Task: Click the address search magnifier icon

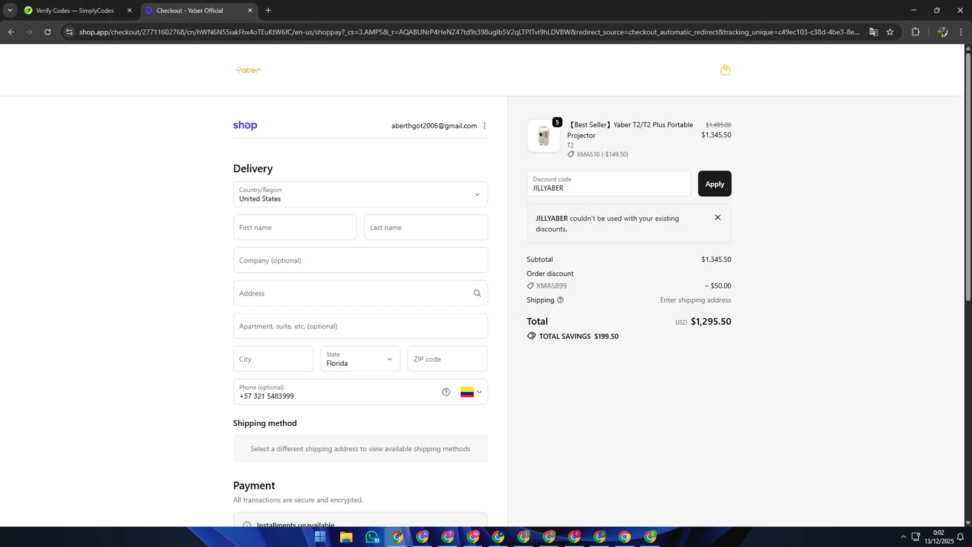Action: tap(477, 293)
